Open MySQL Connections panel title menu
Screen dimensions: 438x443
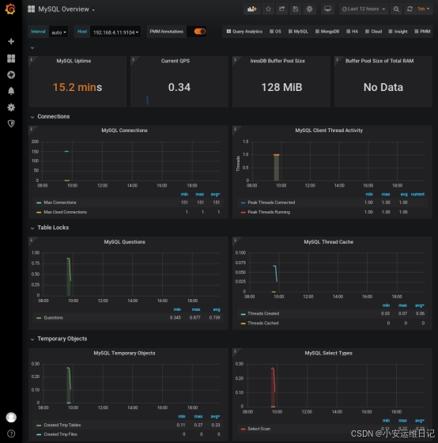coord(124,131)
